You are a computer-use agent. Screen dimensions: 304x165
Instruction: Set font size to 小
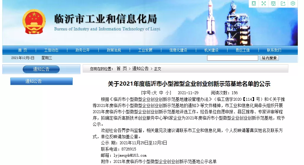[167, 93]
